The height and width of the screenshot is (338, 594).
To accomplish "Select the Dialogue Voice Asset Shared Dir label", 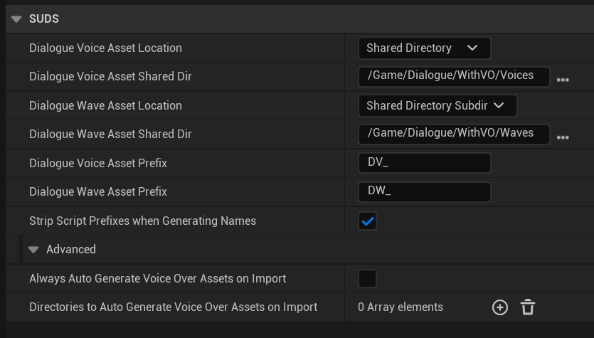I will pos(110,77).
